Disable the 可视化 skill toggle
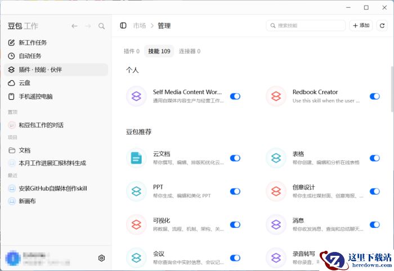Viewport: 394px width, 271px height. (235, 224)
